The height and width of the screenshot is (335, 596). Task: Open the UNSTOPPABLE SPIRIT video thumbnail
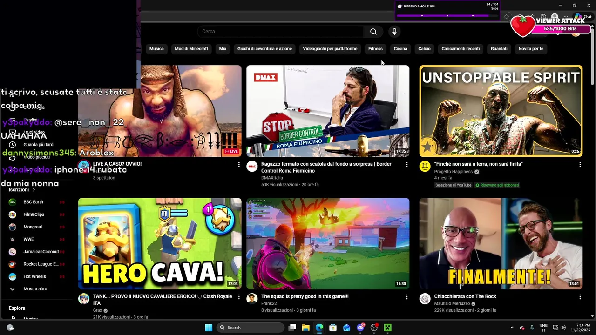point(501,111)
